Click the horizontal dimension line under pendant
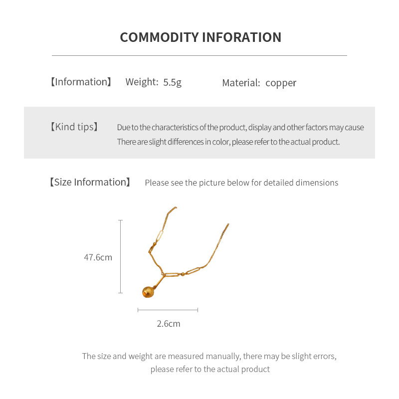Image resolution: width=399 pixels, height=399 pixels. 168,310
